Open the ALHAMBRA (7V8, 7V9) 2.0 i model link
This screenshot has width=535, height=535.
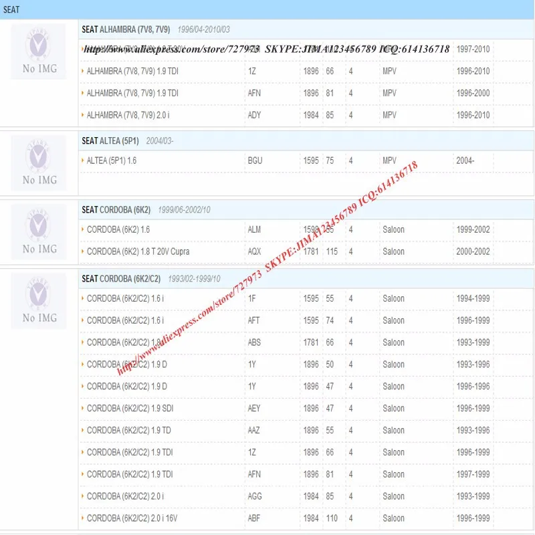(x=128, y=115)
